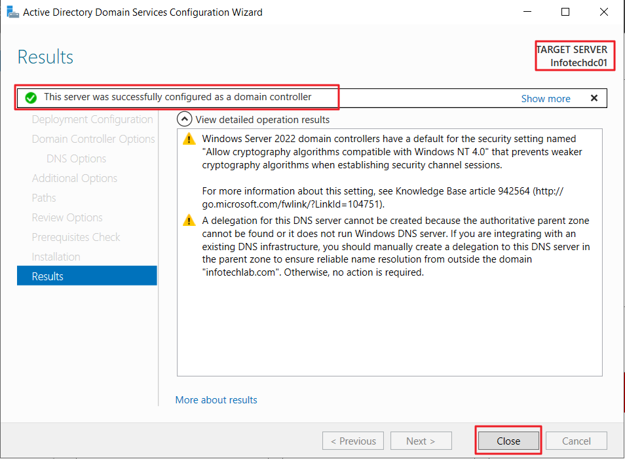Click the warning icon beside DNS delegation message
This screenshot has height=459, width=625.
(189, 221)
